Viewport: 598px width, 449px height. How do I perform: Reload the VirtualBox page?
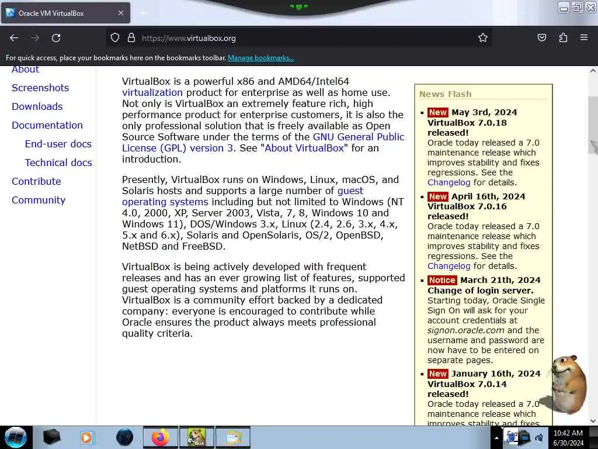(x=56, y=38)
